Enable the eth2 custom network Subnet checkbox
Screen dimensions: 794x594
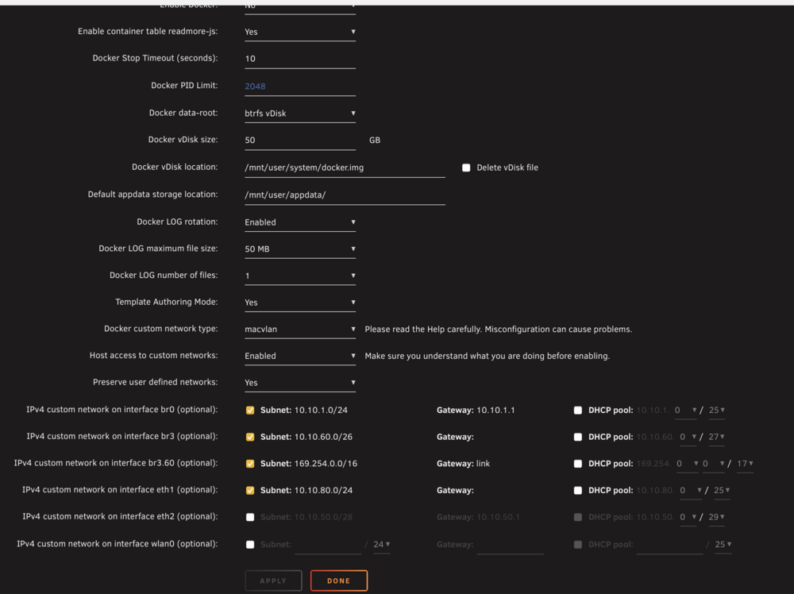[250, 517]
